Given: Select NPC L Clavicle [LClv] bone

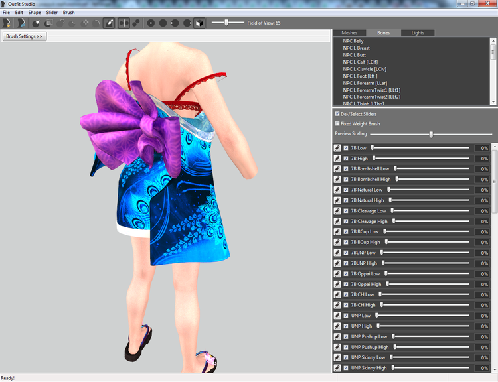Looking at the screenshot, I should click(365, 69).
